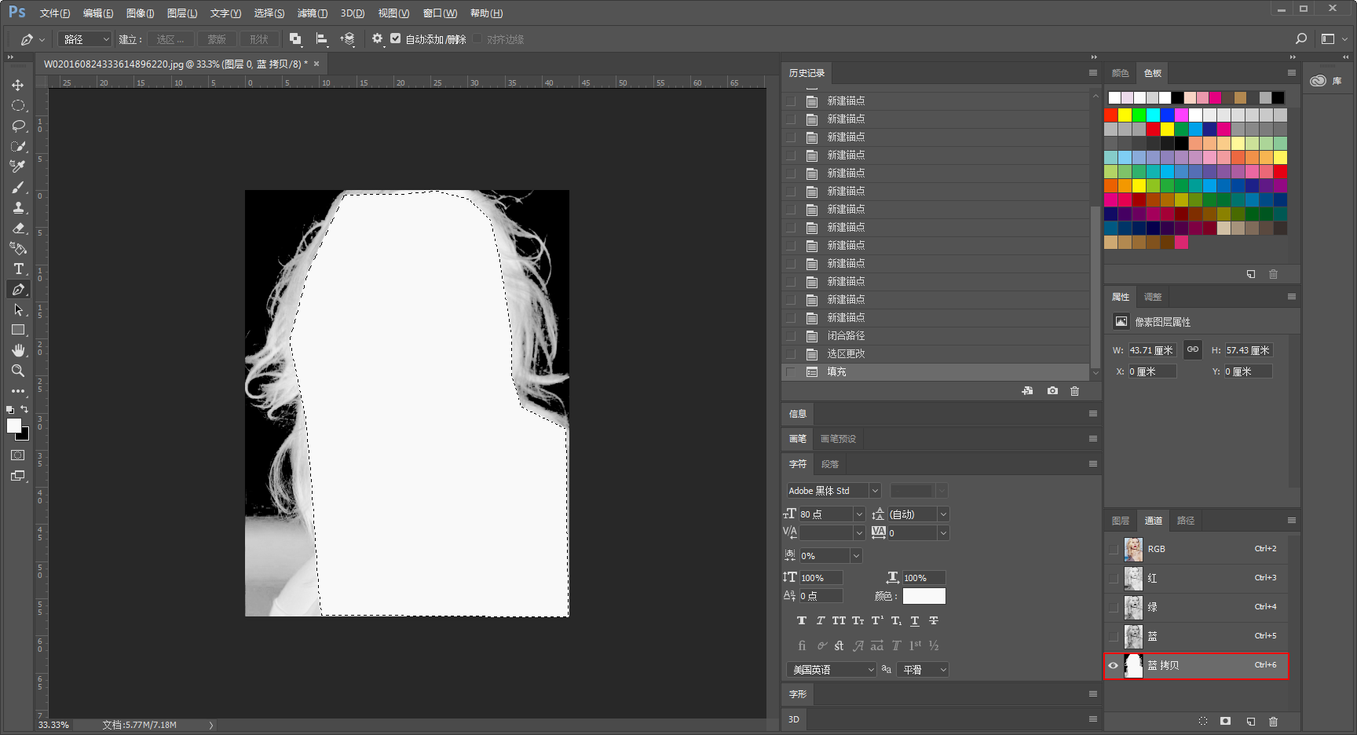Show the RGB channel visibility
This screenshot has height=735, width=1357.
1113,549
